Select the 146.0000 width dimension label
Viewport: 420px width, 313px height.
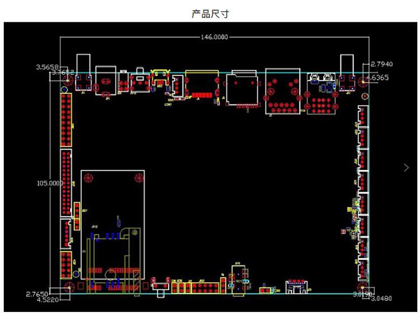point(215,37)
